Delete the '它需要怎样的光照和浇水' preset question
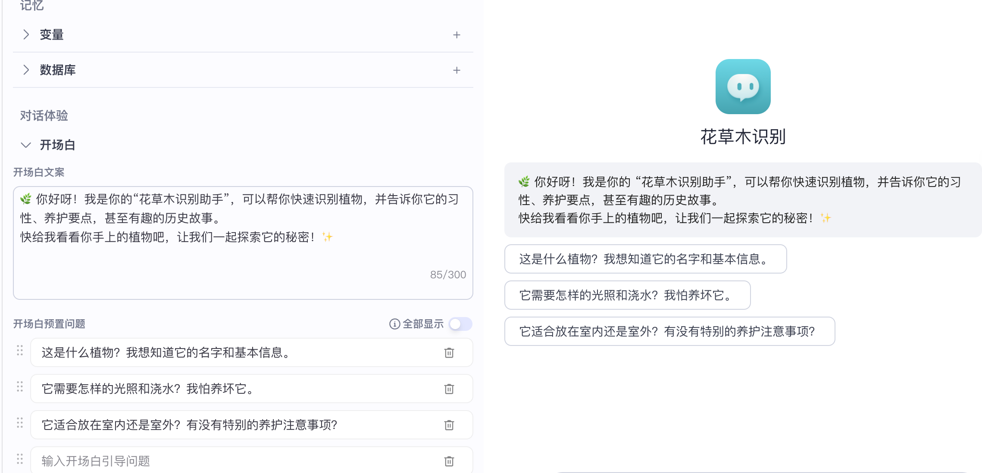This screenshot has width=982, height=473. point(449,389)
